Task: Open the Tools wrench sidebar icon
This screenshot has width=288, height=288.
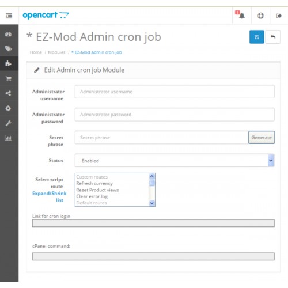Action: click(8, 123)
